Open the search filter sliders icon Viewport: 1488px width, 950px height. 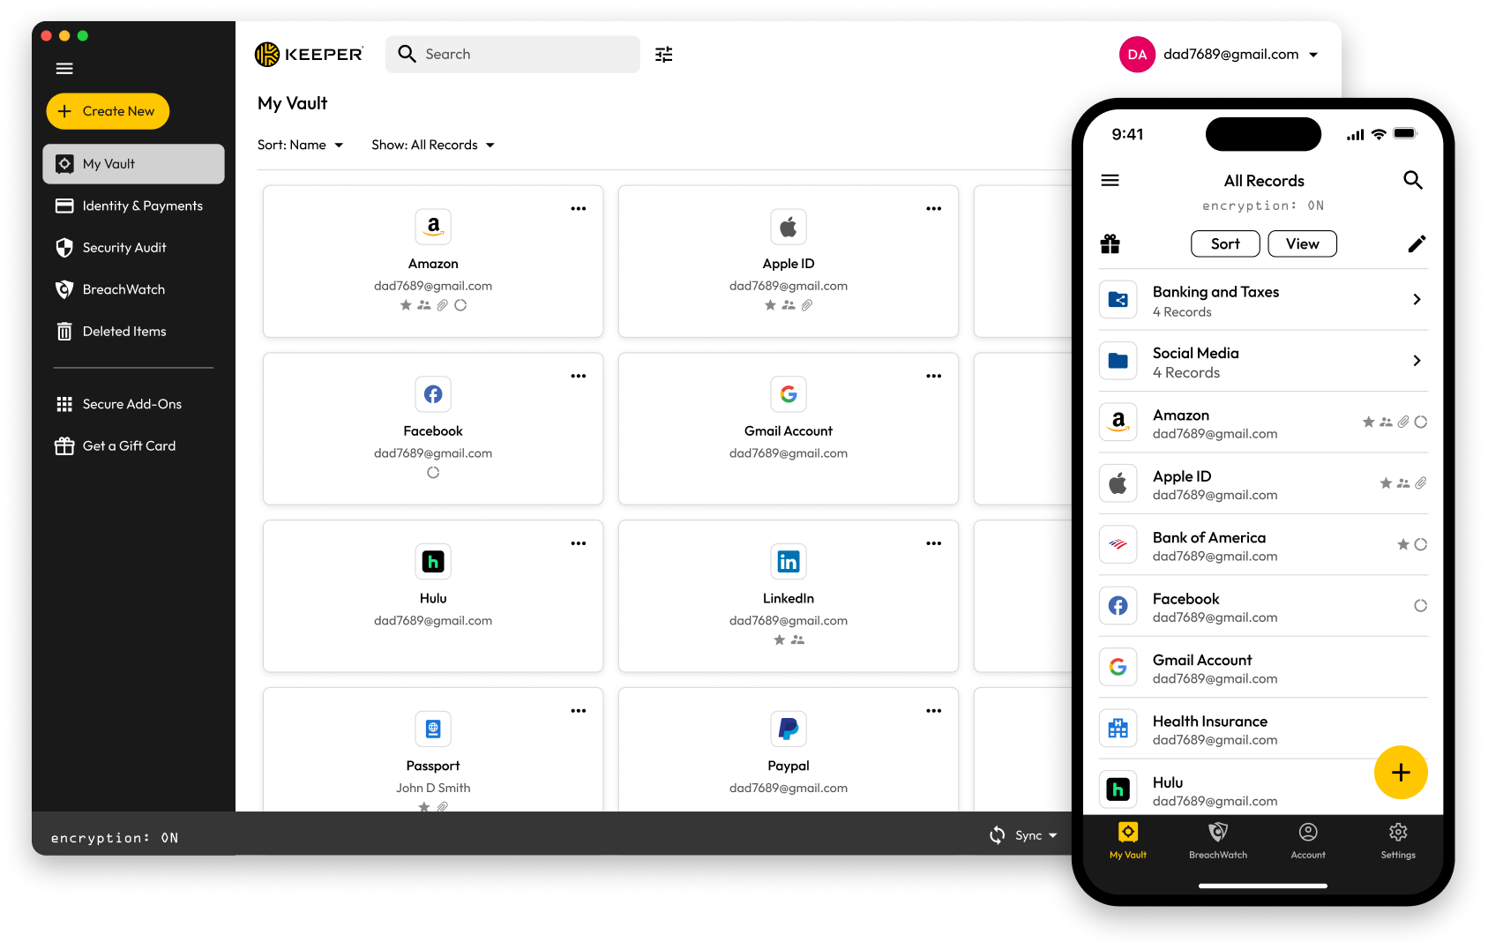tap(664, 55)
